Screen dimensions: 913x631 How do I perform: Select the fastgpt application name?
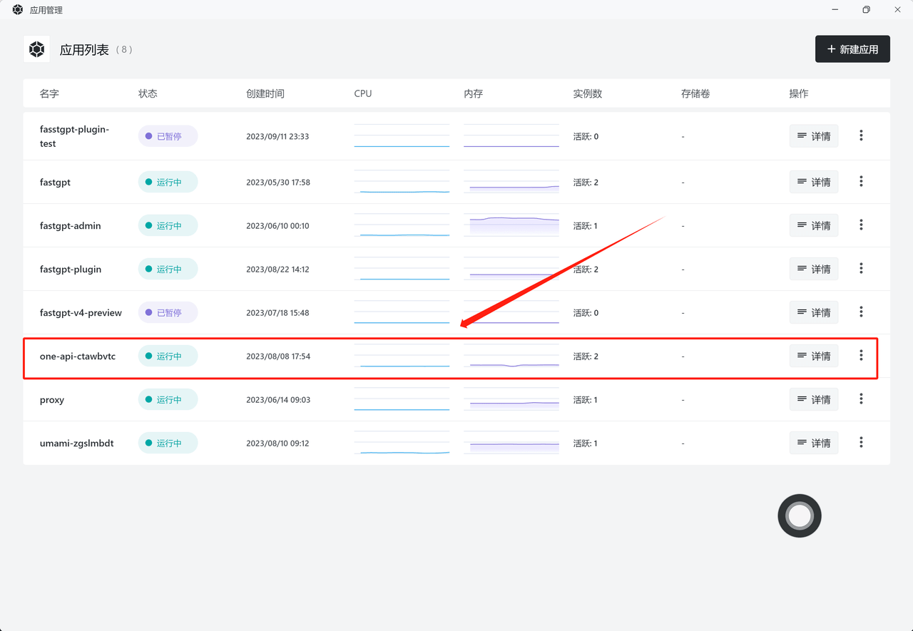55,183
